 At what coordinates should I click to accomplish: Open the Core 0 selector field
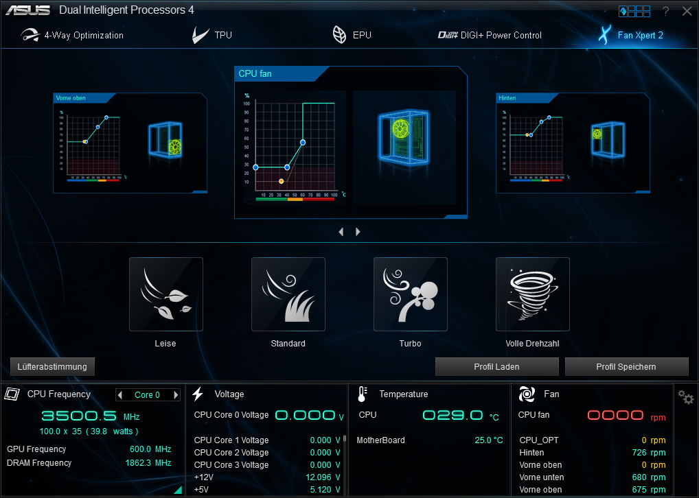148,394
